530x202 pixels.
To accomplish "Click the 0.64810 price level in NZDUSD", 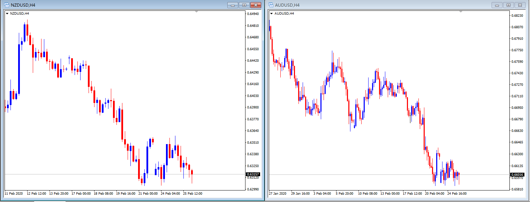I will pyautogui.click(x=253, y=26).
